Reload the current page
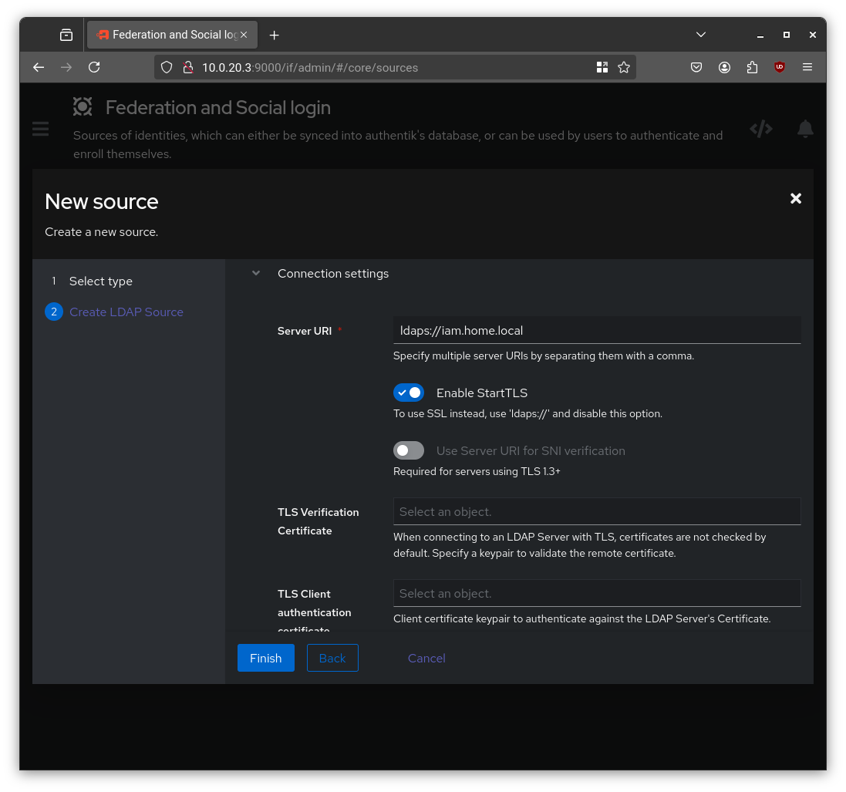Viewport: 846px width, 792px height. [x=94, y=67]
